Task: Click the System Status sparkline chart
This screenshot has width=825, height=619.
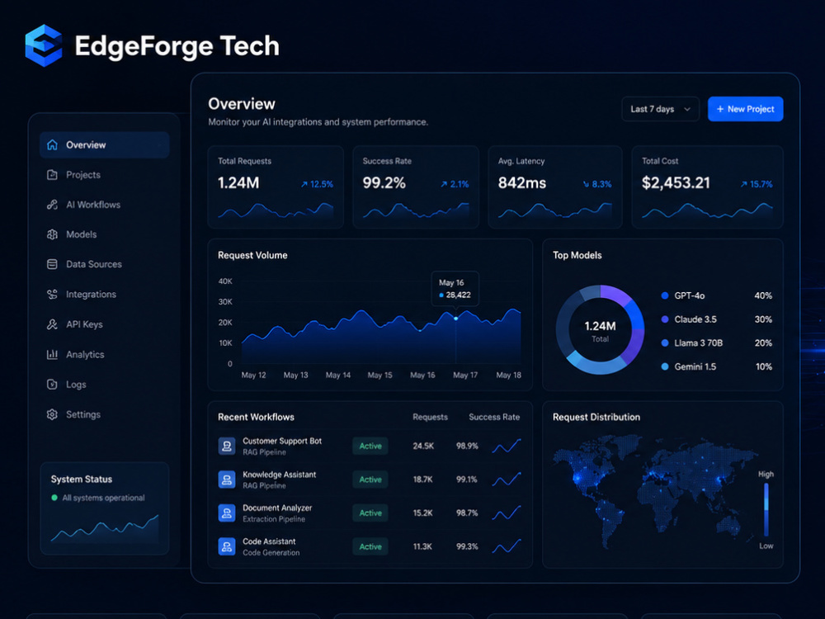Action: [x=105, y=528]
